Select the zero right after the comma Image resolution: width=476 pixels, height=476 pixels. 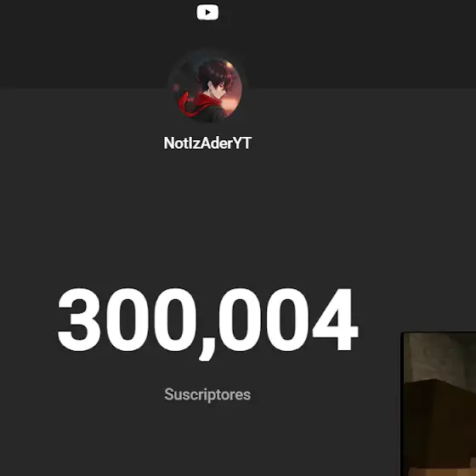(240, 320)
